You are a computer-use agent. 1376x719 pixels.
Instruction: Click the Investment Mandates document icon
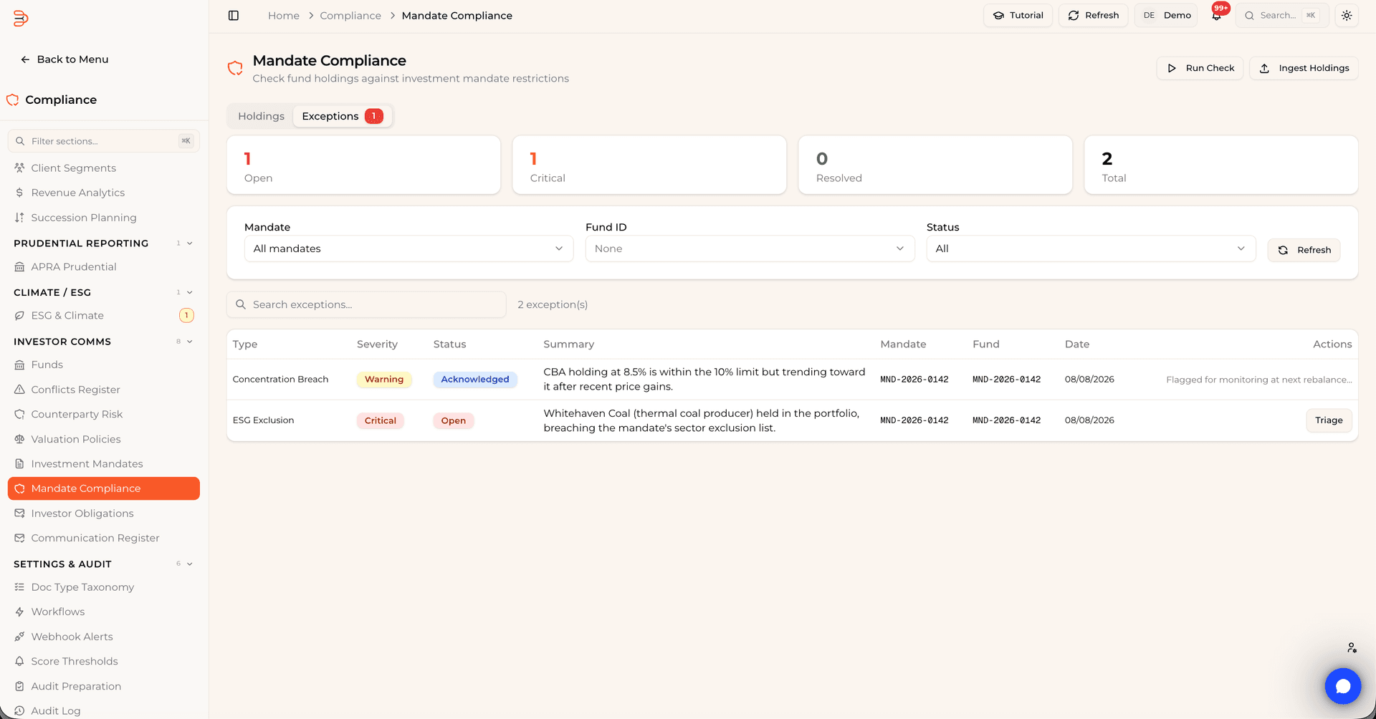click(19, 464)
